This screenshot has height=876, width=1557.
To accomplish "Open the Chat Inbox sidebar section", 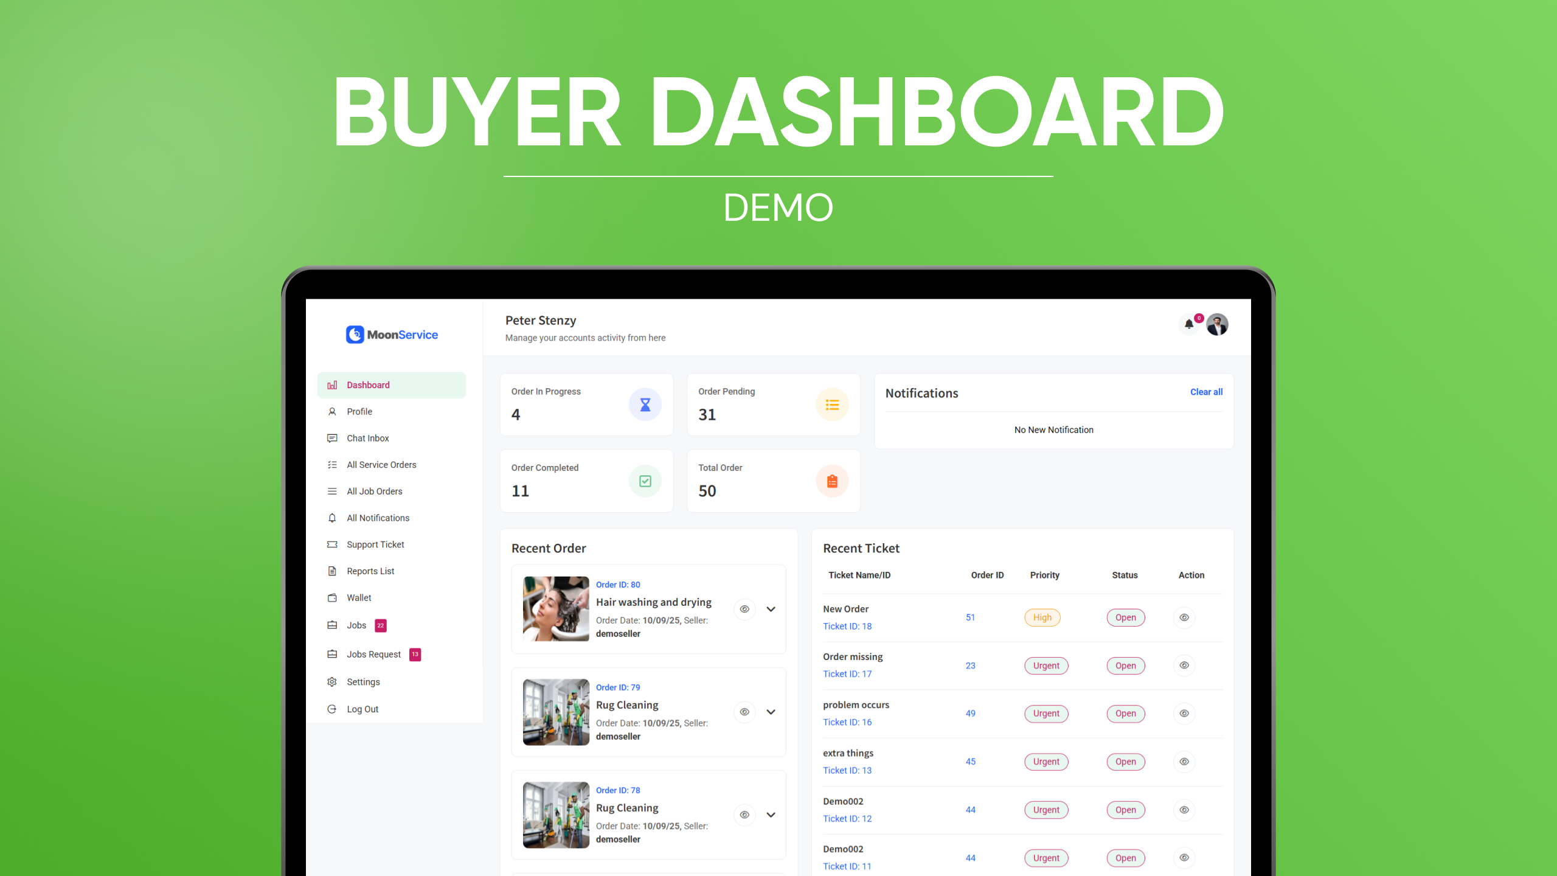I will [367, 438].
